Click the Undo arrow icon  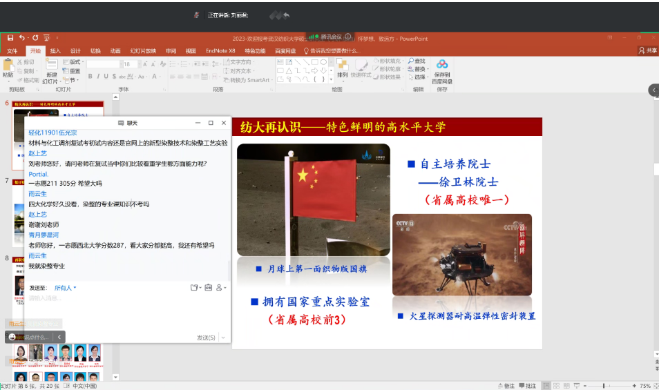(x=22, y=38)
